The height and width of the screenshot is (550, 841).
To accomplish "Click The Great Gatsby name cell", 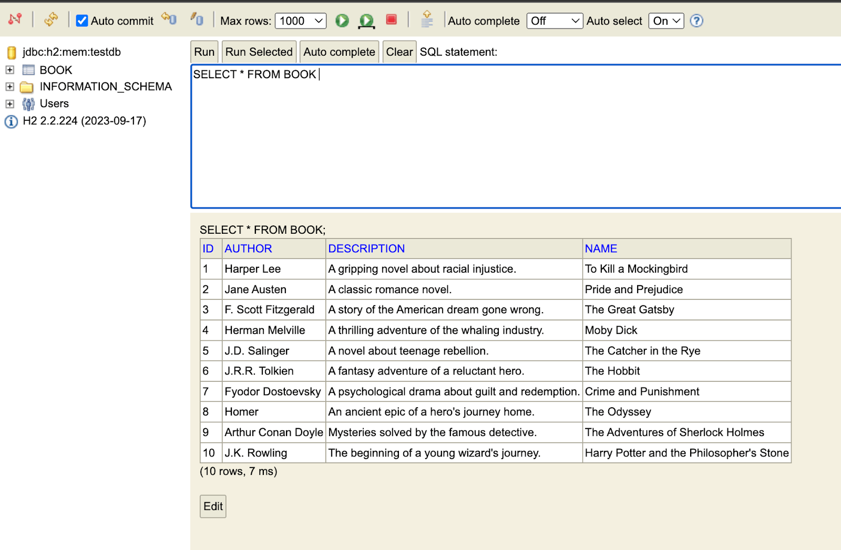I will [686, 310].
